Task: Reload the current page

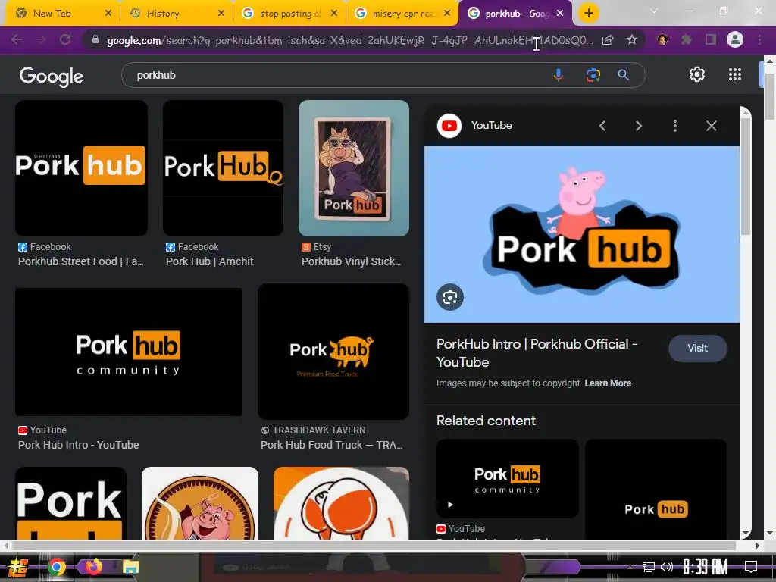Action: coord(65,39)
